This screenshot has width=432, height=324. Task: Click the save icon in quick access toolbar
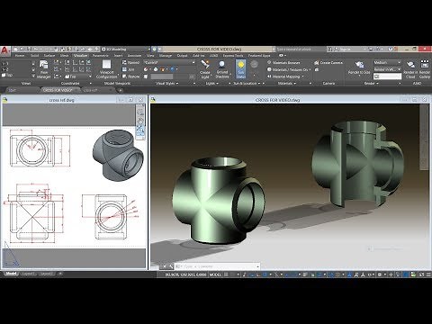point(30,49)
